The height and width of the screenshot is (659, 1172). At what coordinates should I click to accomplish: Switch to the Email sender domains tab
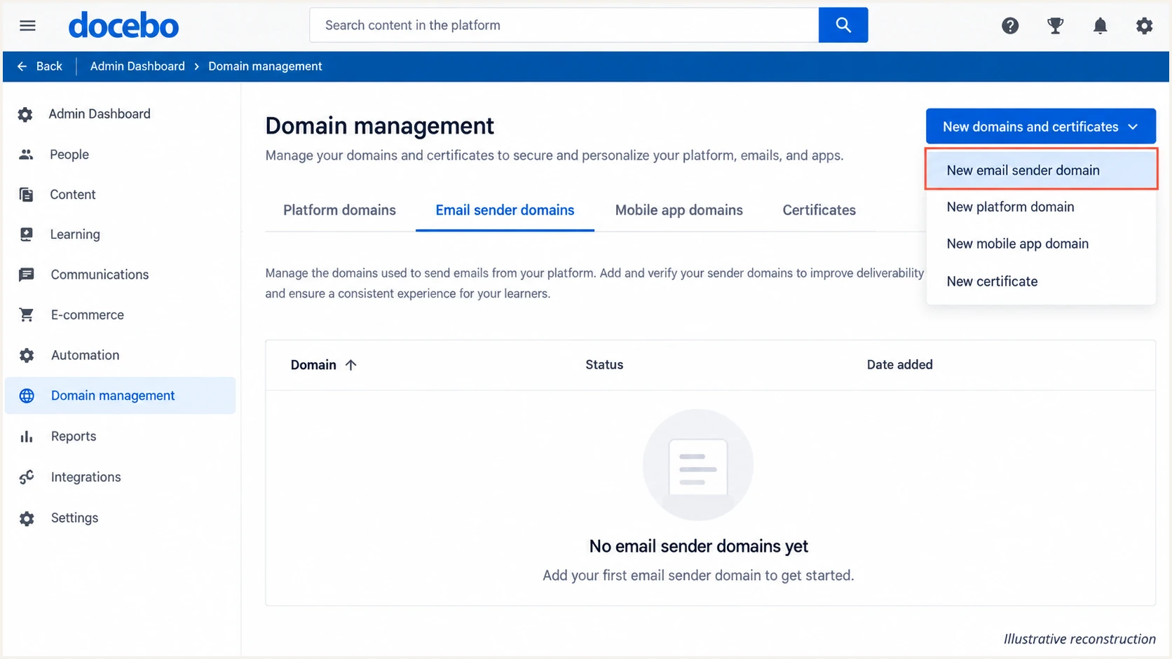(x=505, y=210)
